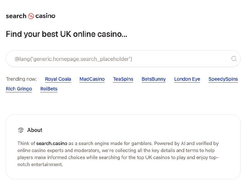The width and height of the screenshot is (244, 192).
Task: Open the MadCasino trending link
Action: (x=92, y=79)
